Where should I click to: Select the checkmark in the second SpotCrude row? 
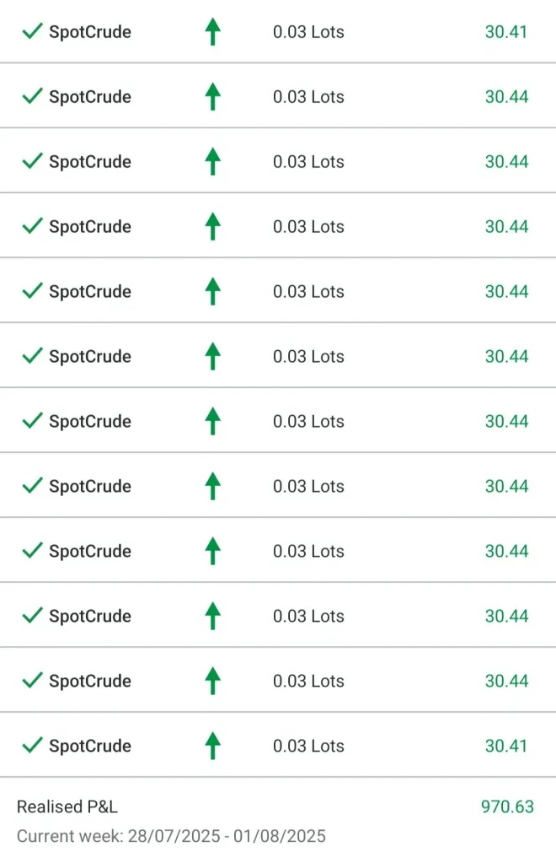32,97
